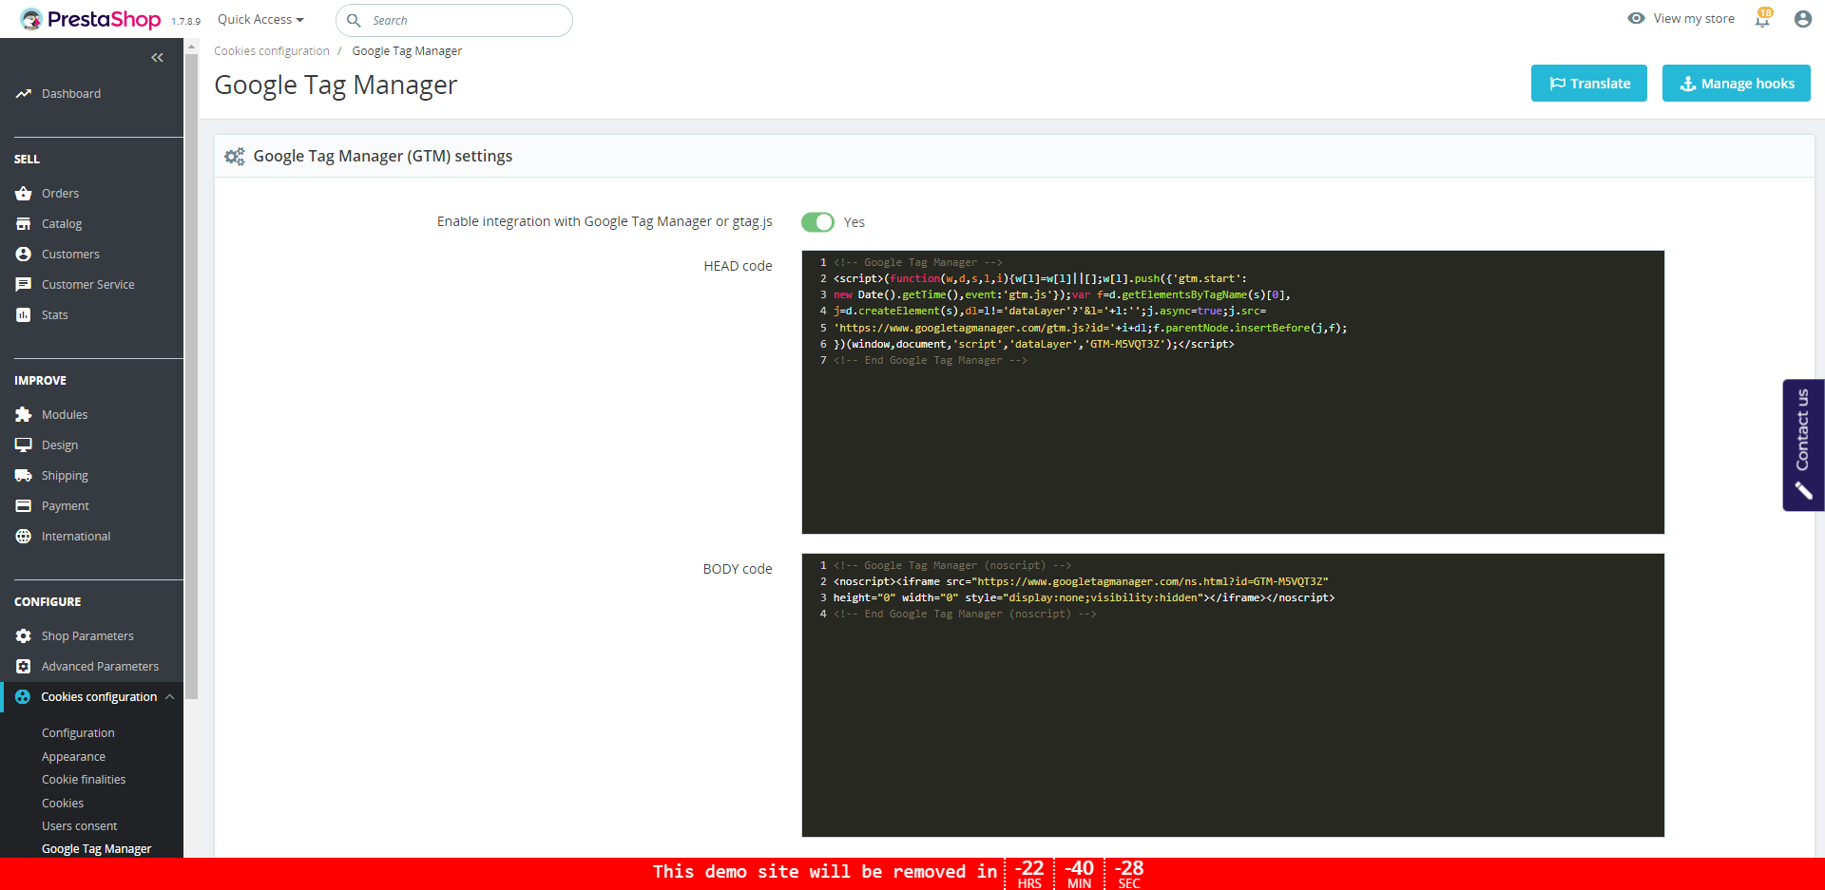Viewport: 1825px width, 890px height.
Task: Click the Stats chart icon
Action: coord(24,314)
